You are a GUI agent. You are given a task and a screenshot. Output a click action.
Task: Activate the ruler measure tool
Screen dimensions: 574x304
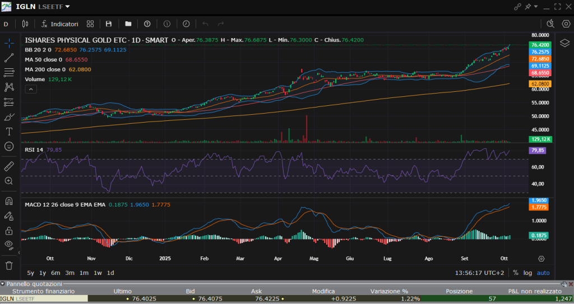click(9, 166)
